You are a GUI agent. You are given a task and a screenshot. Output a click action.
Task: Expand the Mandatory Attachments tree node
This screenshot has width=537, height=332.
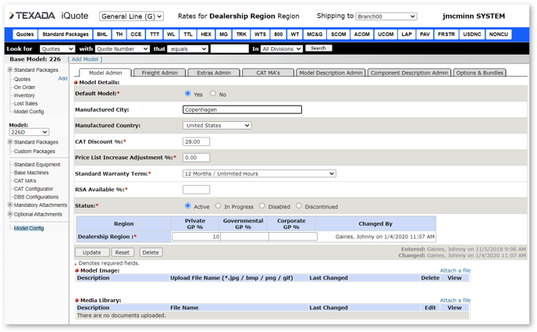(x=10, y=205)
